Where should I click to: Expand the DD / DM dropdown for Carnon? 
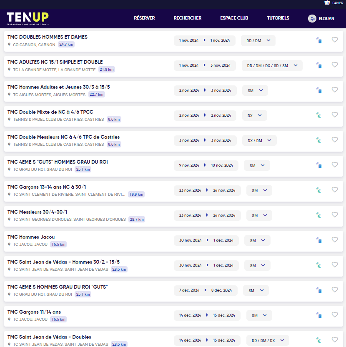tap(258, 40)
